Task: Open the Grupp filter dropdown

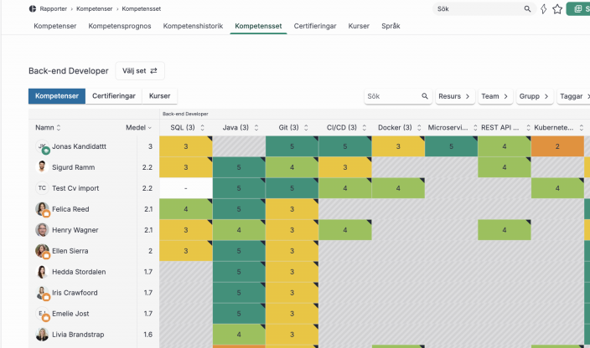Action: click(534, 97)
